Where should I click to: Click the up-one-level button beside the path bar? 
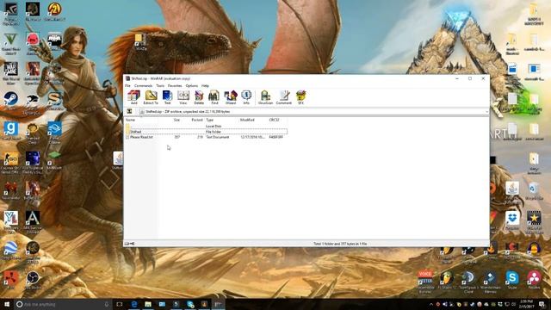click(x=129, y=111)
